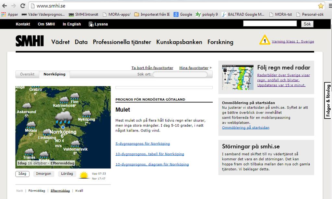Switch site to In English

tap(72, 24)
